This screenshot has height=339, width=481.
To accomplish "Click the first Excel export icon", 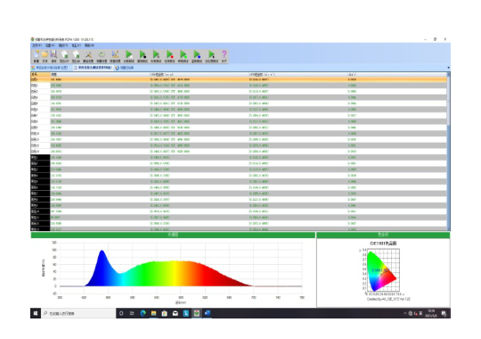I will pos(64,56).
